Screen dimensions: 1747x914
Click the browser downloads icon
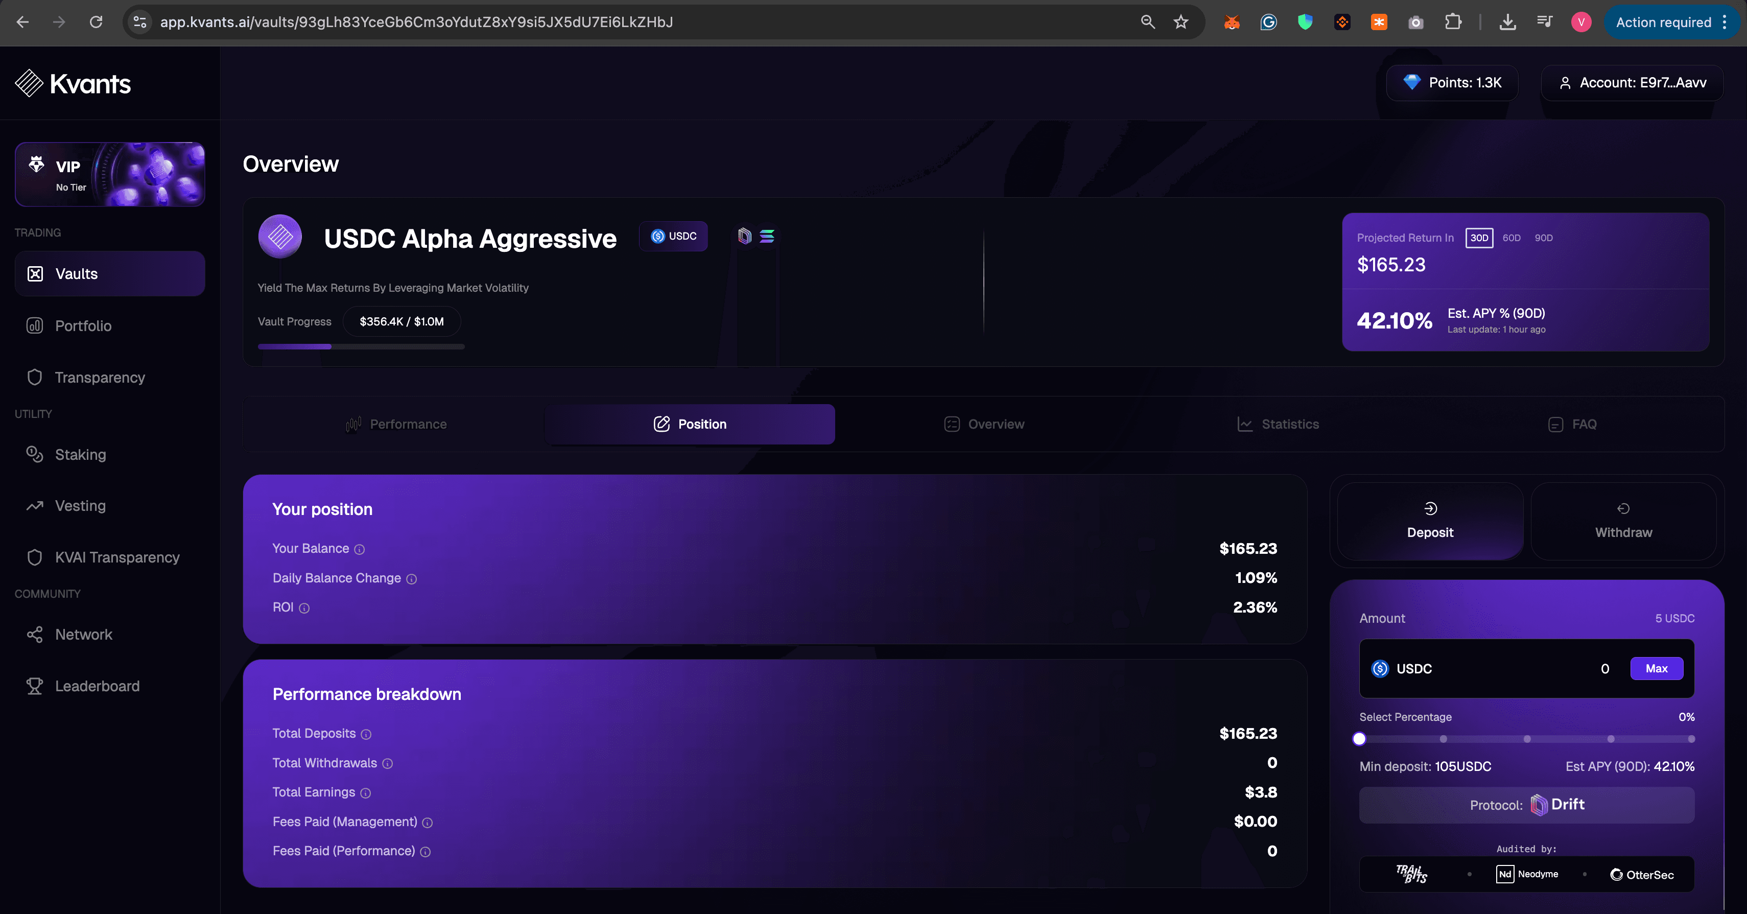coord(1507,22)
